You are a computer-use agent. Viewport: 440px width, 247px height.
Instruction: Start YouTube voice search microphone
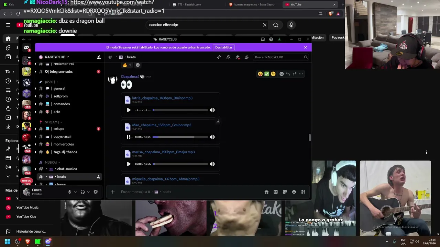291,25
